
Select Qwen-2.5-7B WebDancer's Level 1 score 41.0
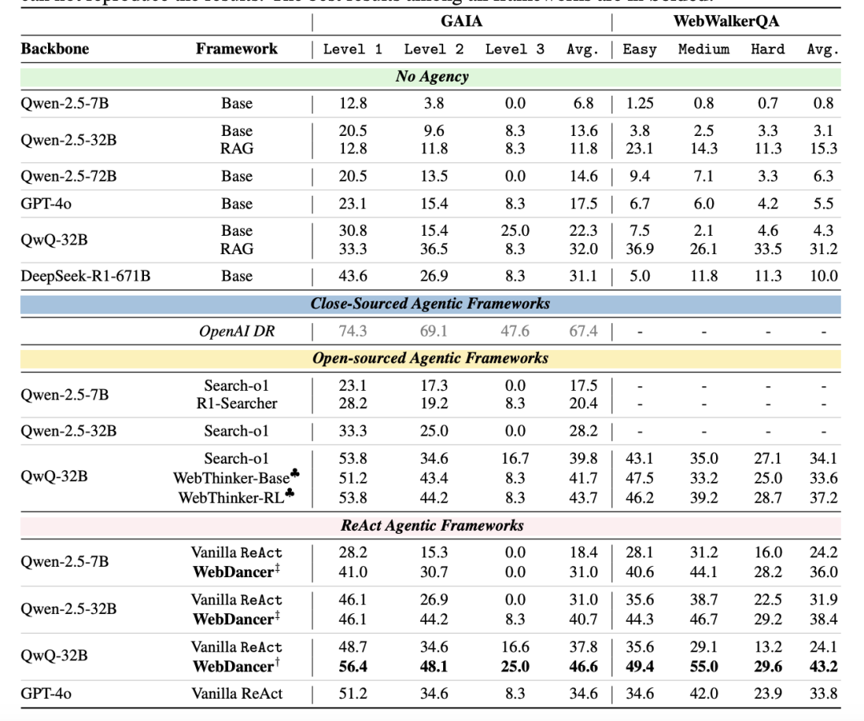[353, 572]
